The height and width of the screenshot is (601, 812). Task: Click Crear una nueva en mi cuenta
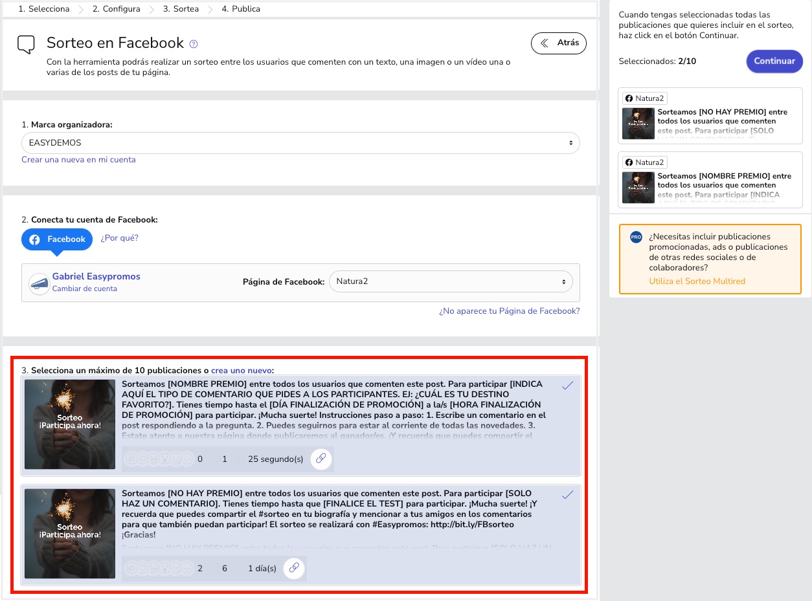(x=78, y=160)
